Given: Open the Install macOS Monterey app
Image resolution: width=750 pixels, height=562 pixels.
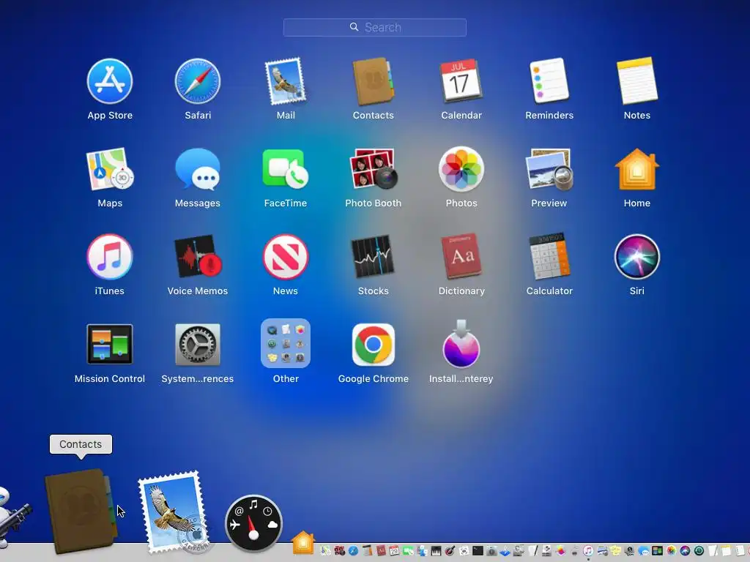Looking at the screenshot, I should point(461,344).
